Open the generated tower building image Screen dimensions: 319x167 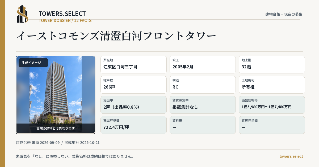point(56,95)
